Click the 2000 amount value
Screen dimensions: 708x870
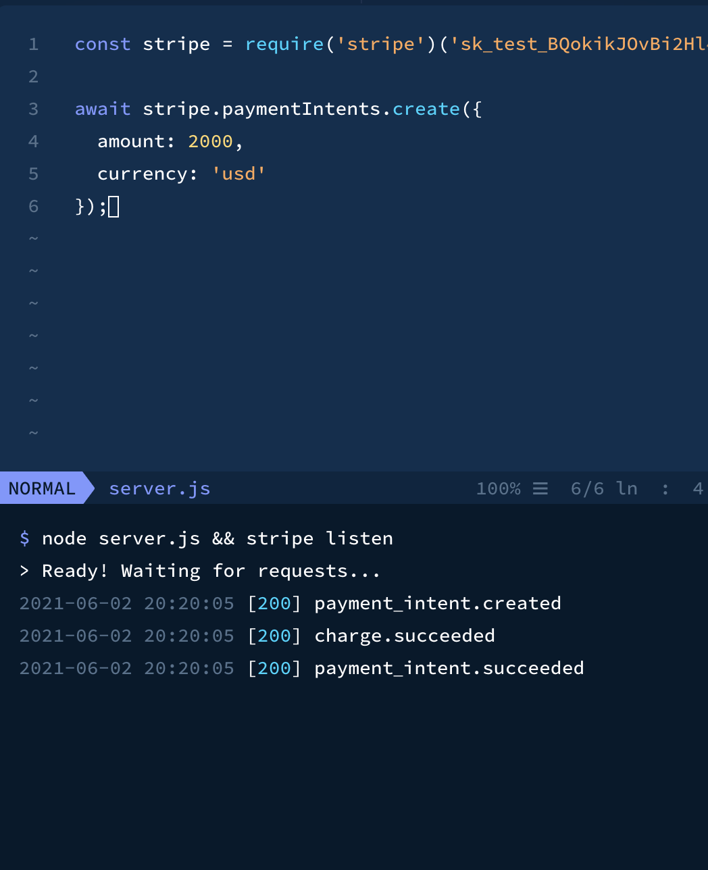[x=211, y=142]
